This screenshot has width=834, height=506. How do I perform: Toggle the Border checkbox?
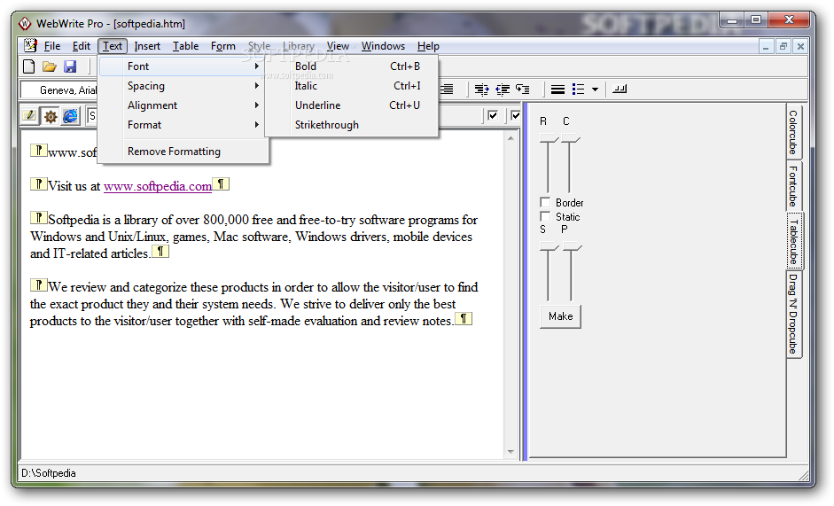click(545, 202)
